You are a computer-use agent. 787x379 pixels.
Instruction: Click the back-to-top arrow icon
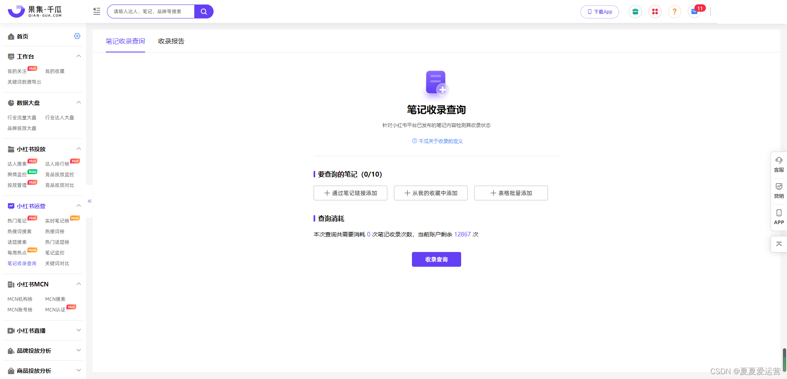click(x=779, y=244)
